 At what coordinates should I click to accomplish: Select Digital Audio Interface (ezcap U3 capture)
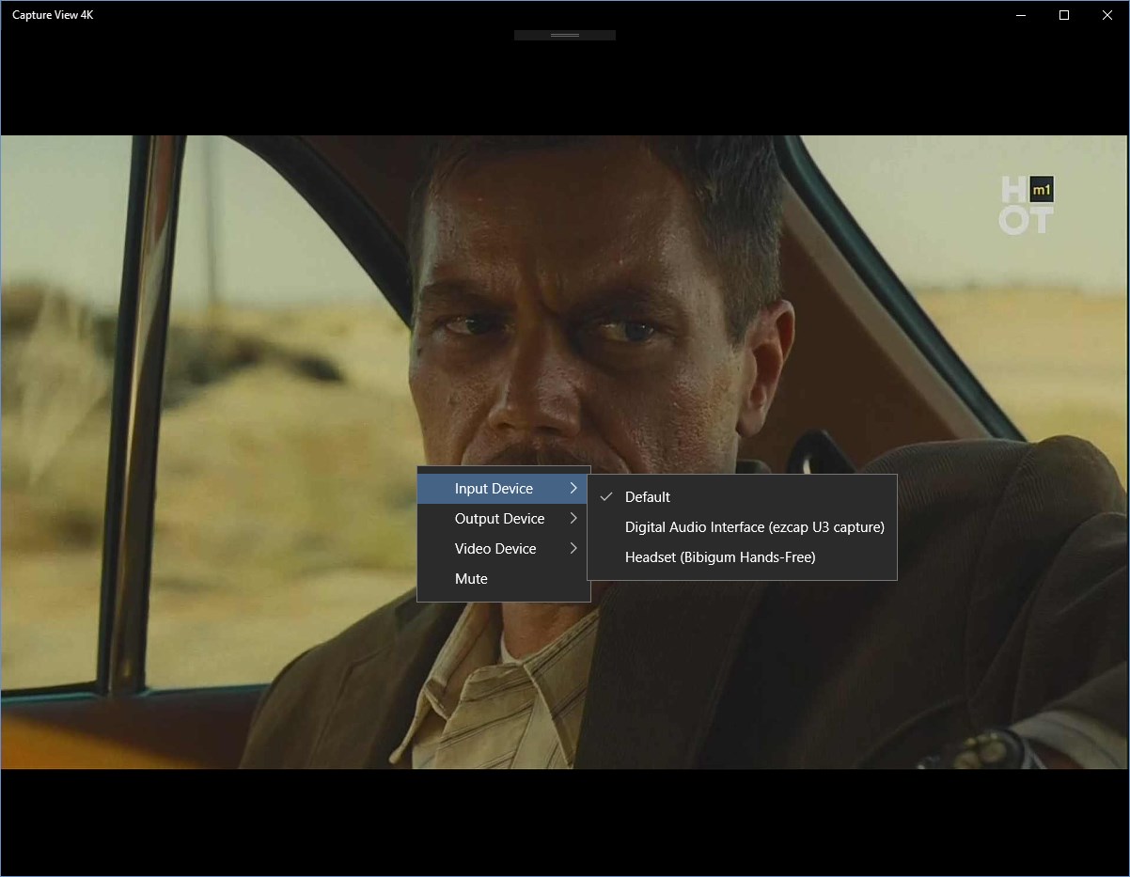pyautogui.click(x=742, y=527)
